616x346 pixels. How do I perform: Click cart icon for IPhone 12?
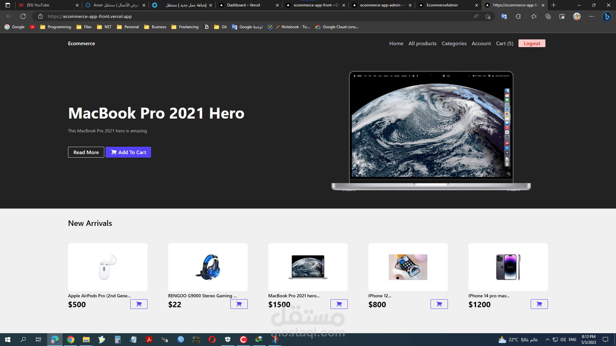(x=439, y=304)
